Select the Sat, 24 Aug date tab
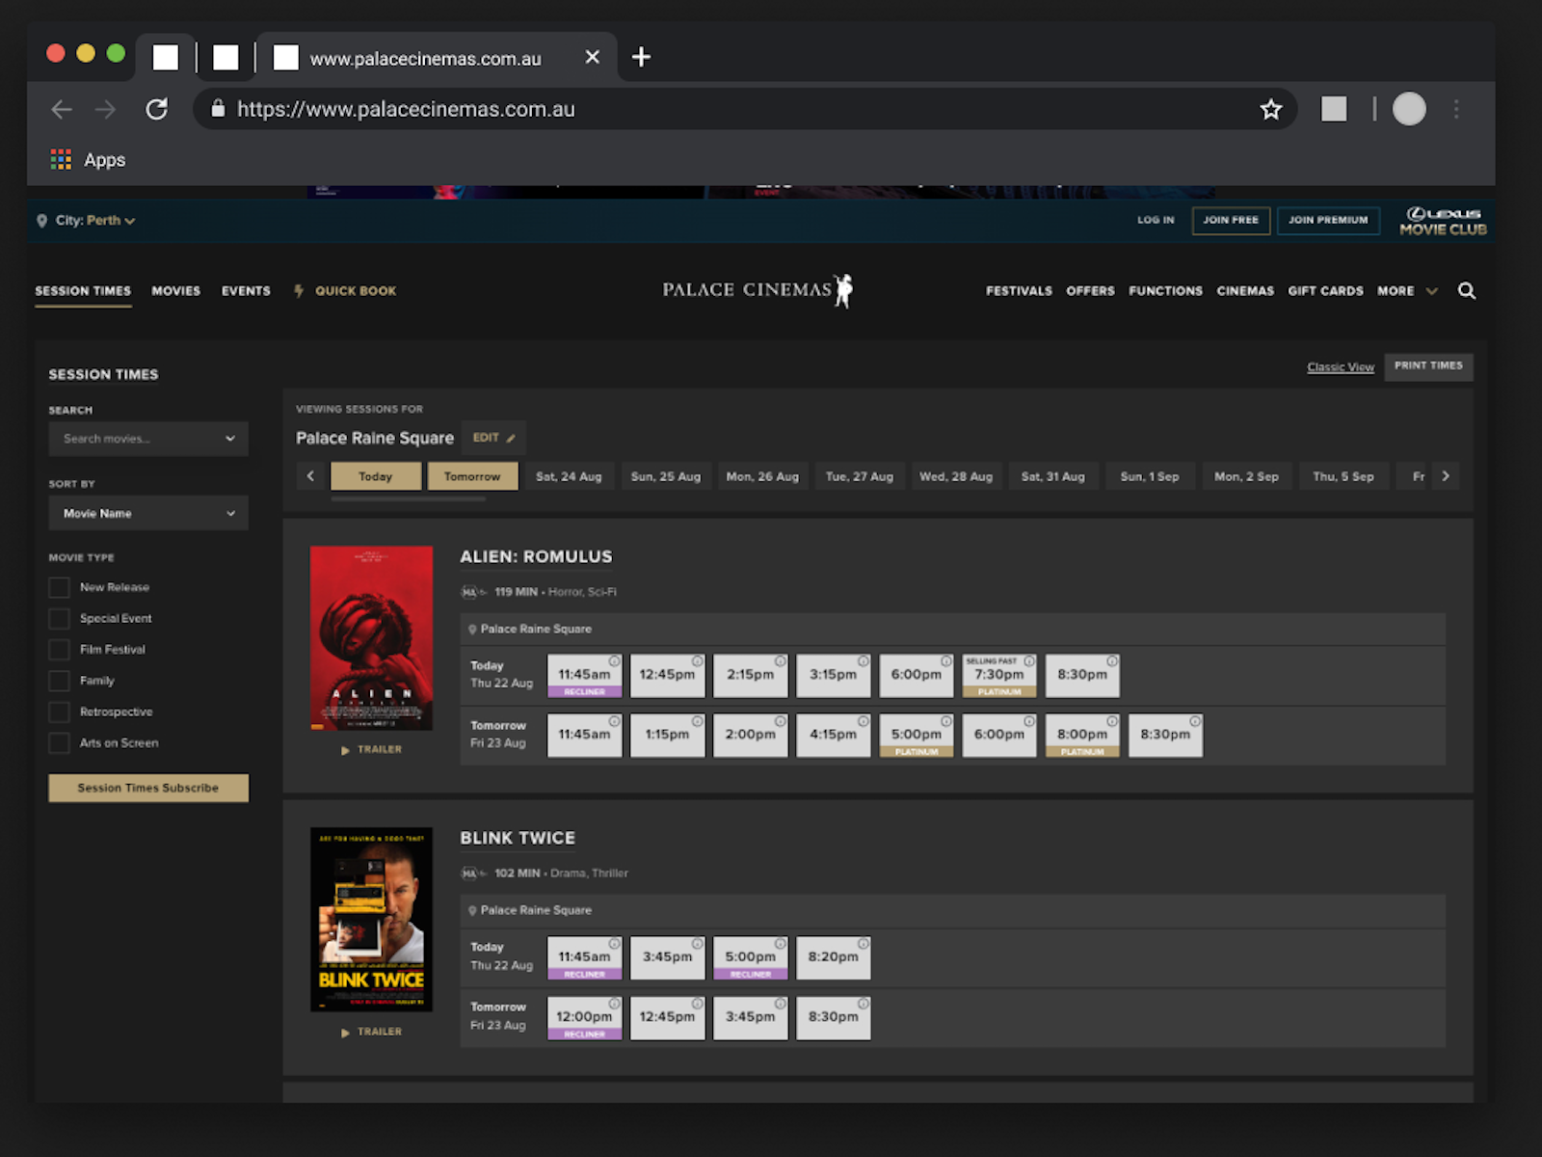The image size is (1542, 1157). point(569,476)
